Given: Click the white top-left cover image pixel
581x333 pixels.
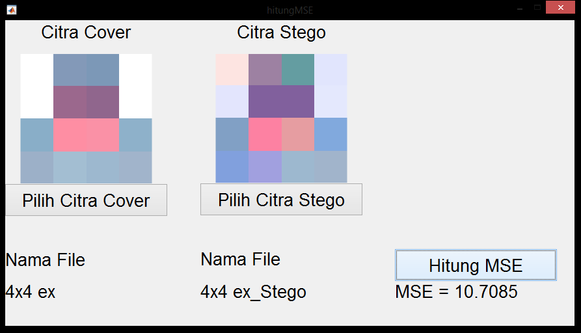Looking at the screenshot, I should pos(37,70).
